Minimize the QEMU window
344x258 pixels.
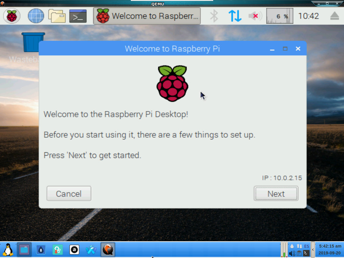click(319, 4)
